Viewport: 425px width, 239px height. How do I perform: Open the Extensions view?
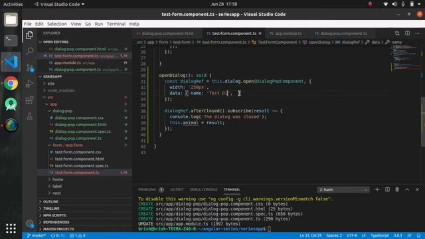pos(29,100)
